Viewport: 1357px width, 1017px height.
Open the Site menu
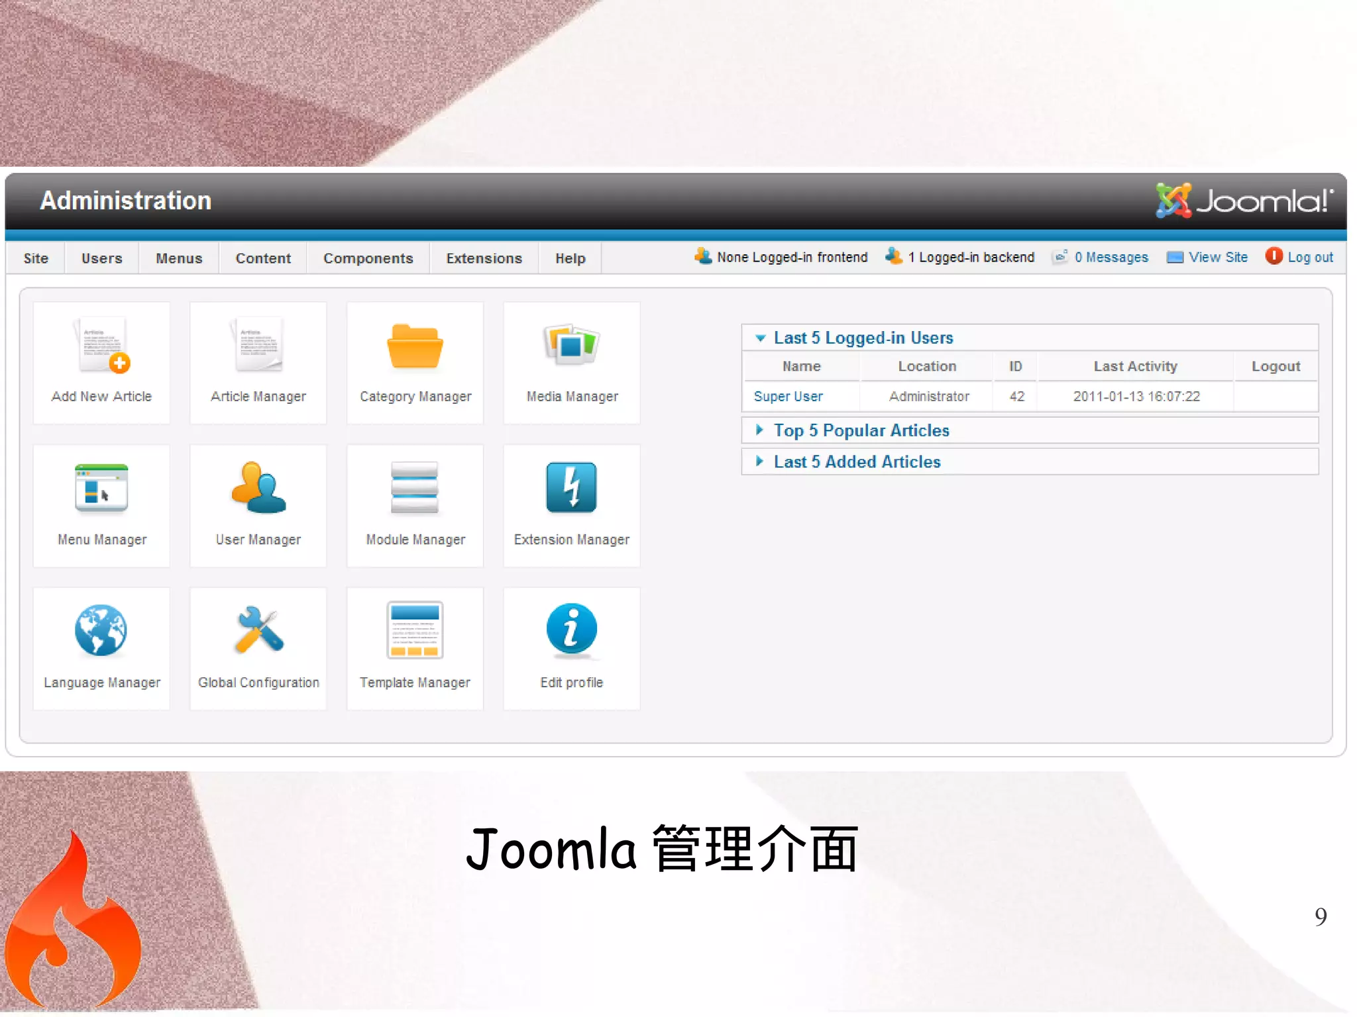pyautogui.click(x=36, y=258)
